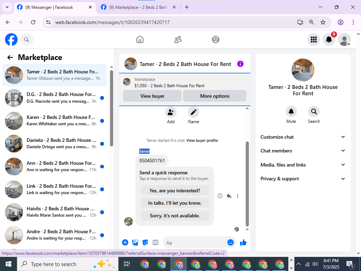Viewport: 361px width, 271px height.
Task: Send quick response 'Yes, are you interested?'
Action: [175, 191]
